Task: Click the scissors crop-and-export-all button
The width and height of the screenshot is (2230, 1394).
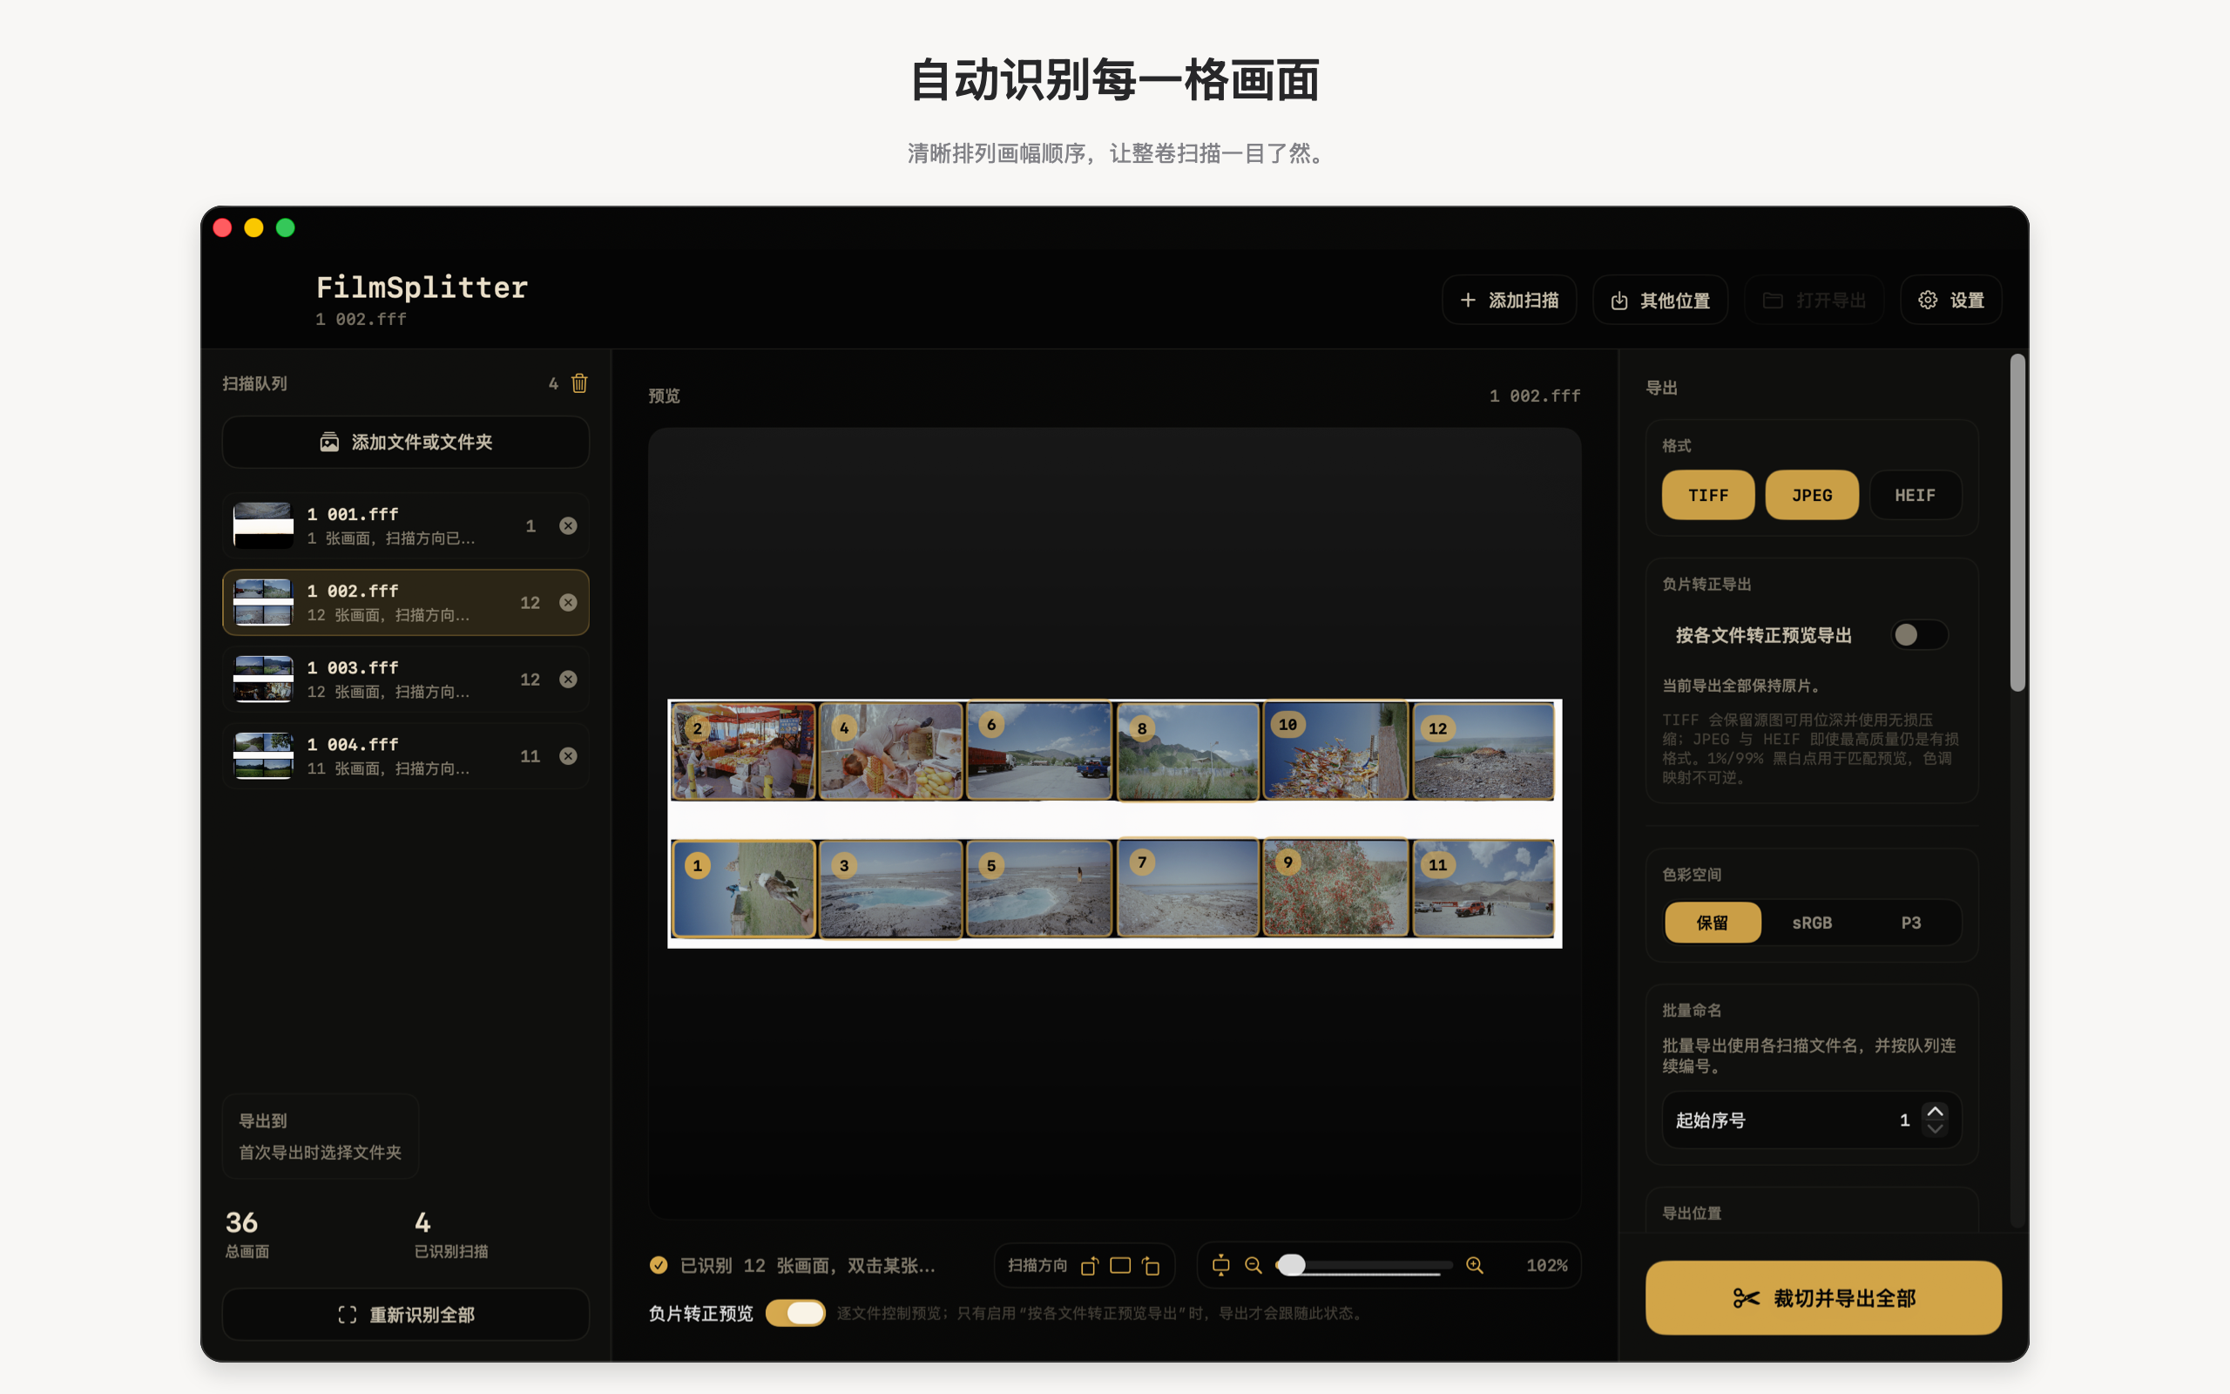Action: (1822, 1298)
